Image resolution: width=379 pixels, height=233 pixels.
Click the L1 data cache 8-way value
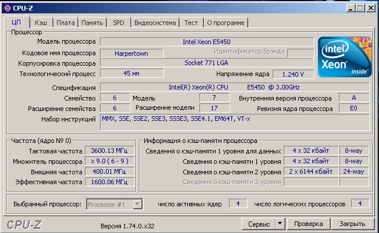354,150
